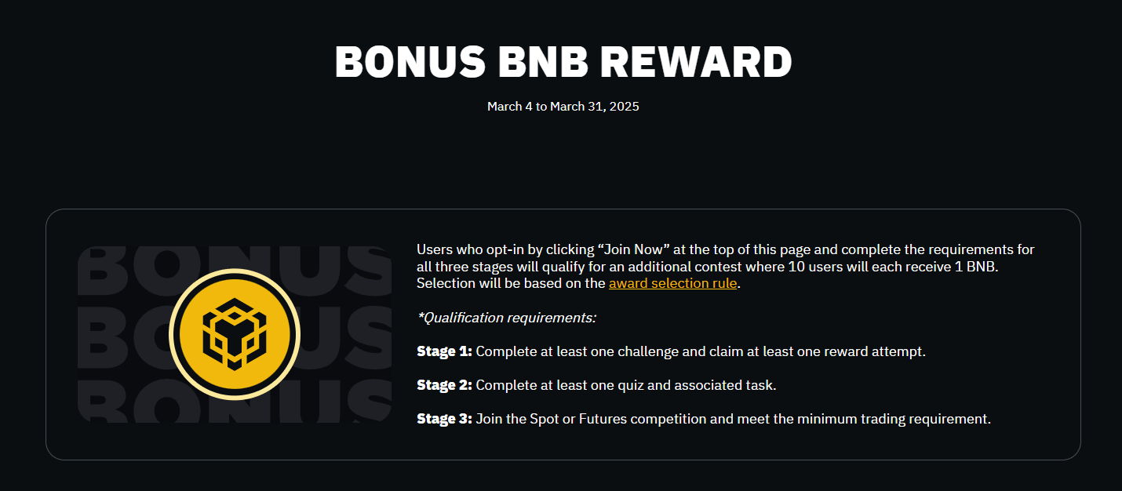Select the bold Stage 3 label
Image resolution: width=1122 pixels, height=491 pixels.
pyautogui.click(x=444, y=419)
